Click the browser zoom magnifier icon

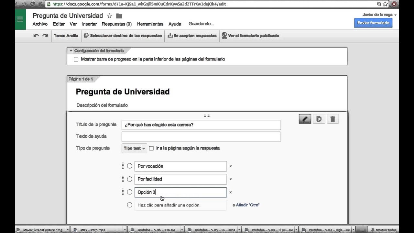pos(379,4)
